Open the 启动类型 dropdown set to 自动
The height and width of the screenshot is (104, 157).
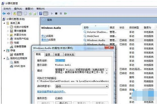click(x=82, y=86)
